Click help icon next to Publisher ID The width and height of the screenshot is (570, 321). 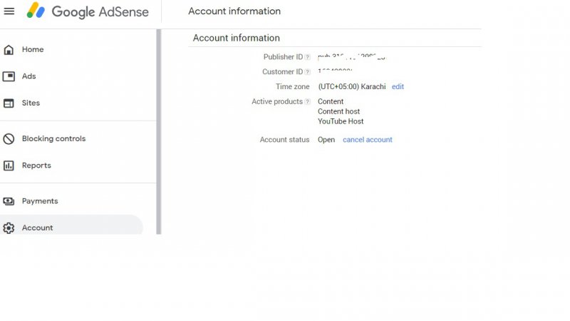point(308,57)
